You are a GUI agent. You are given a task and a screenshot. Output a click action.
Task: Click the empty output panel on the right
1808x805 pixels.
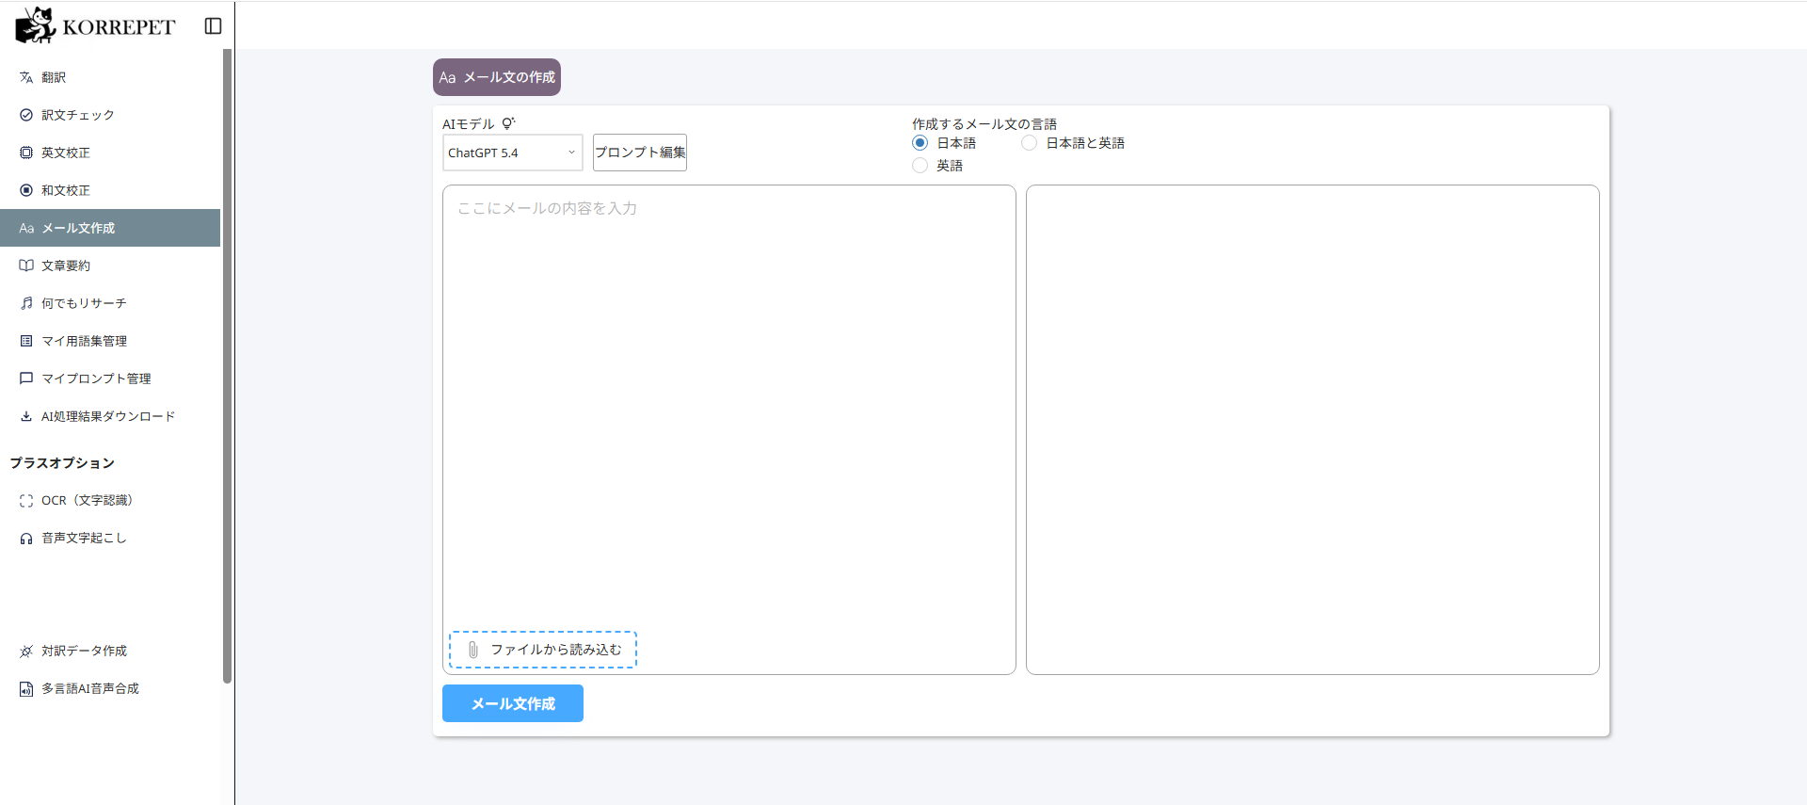coord(1313,429)
